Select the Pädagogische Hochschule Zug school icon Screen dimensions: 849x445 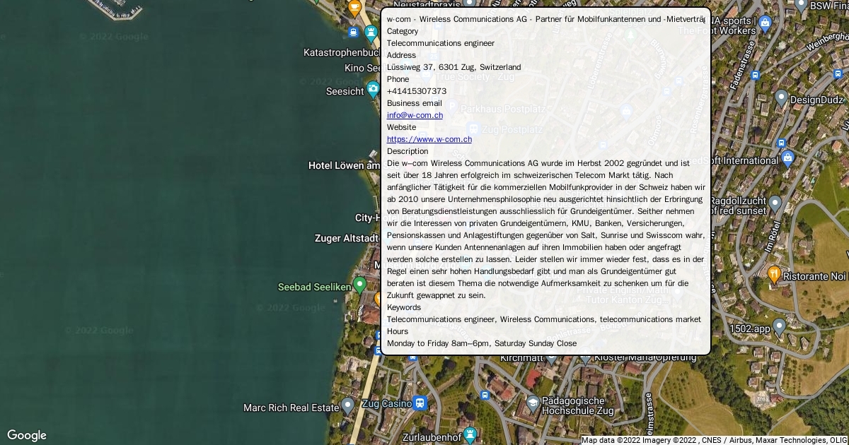pyautogui.click(x=533, y=403)
